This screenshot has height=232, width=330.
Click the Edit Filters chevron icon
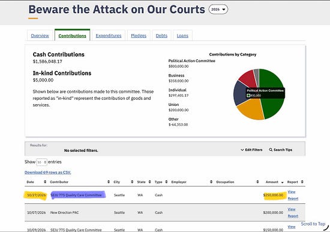click(x=242, y=149)
